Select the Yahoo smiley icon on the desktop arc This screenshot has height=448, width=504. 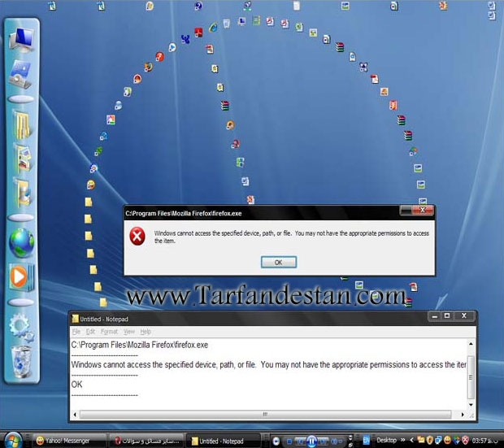tap(91, 185)
